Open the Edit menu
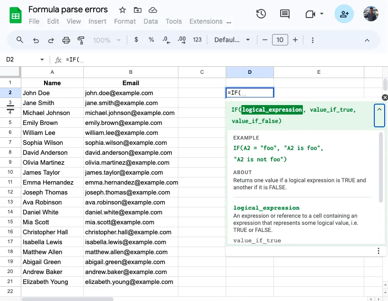The width and height of the screenshot is (388, 301). [x=53, y=21]
